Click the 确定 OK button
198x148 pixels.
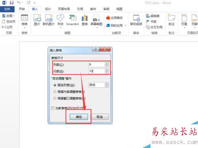[x=79, y=117]
